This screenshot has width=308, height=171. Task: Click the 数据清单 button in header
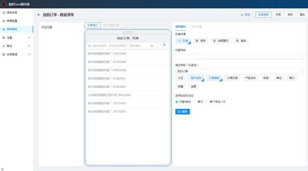click(x=264, y=15)
